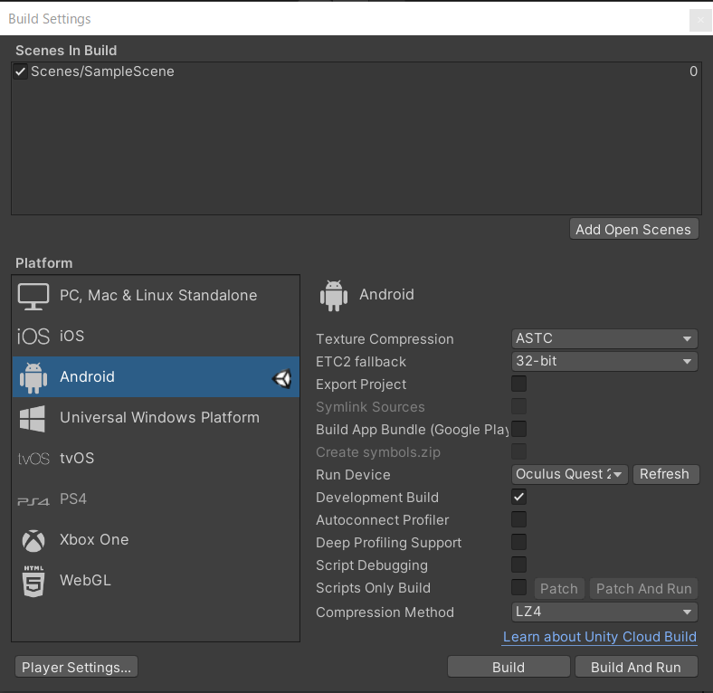Image resolution: width=713 pixels, height=693 pixels.
Task: Click scene index 0 in Scenes list
Action: click(693, 71)
